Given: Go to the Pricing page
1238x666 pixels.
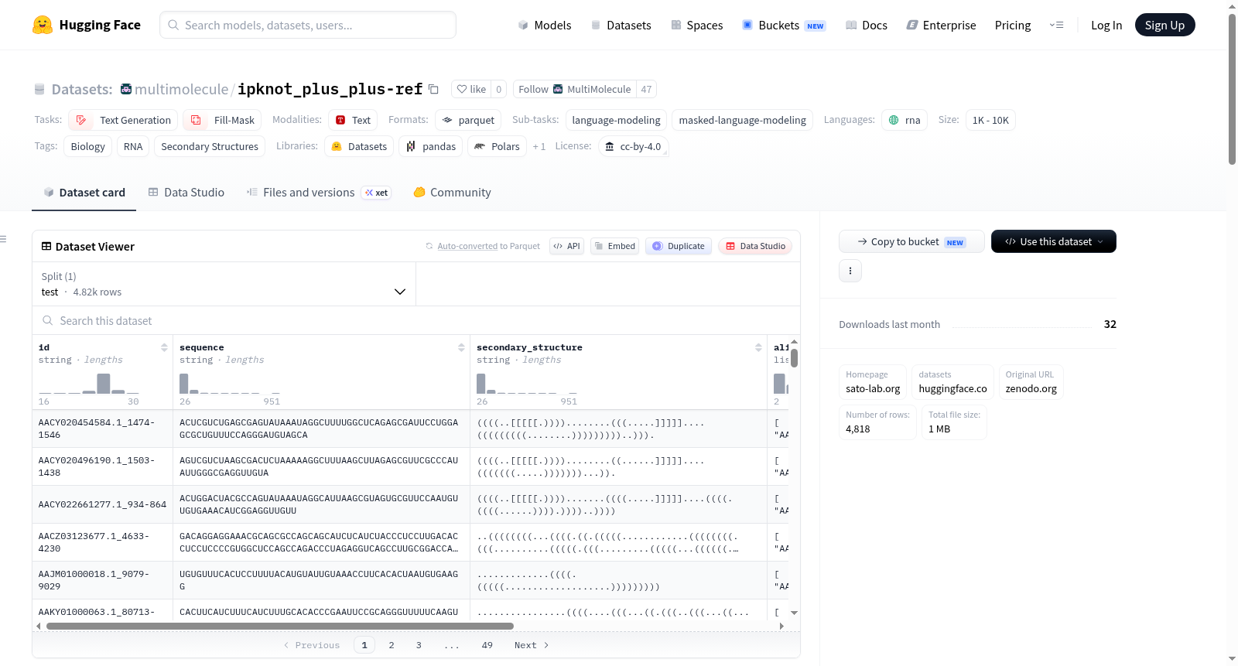Looking at the screenshot, I should (x=1013, y=25).
